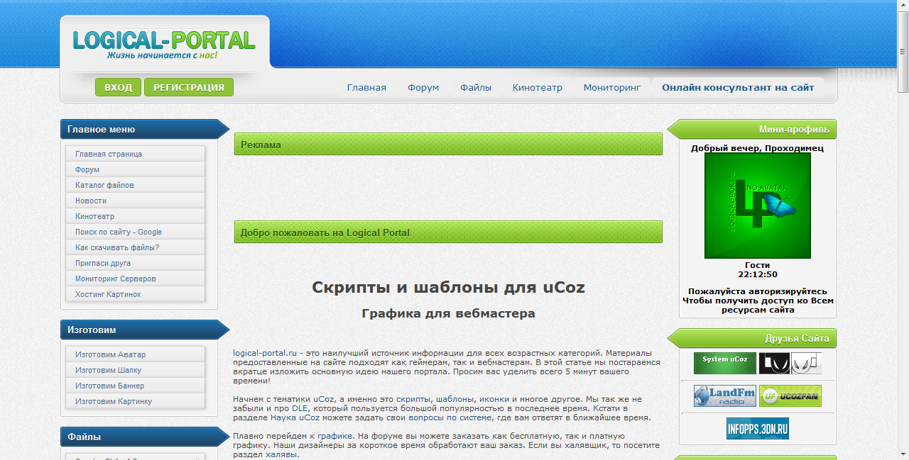Open Файлы in the top navigation bar
The image size is (909, 460).
pyautogui.click(x=476, y=88)
